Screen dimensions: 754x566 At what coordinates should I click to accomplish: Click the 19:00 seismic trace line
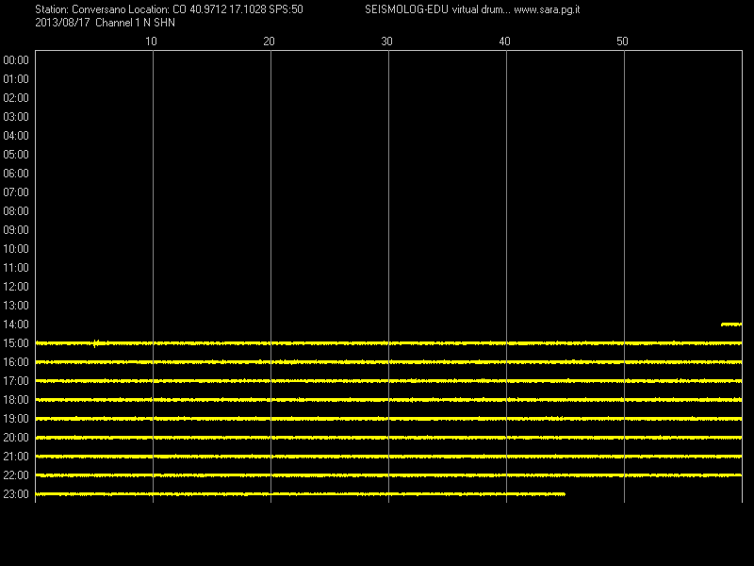(388, 419)
